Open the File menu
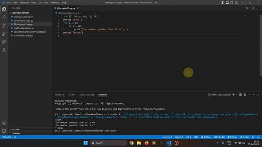The height and width of the screenshot is (147, 262). tap(9, 3)
